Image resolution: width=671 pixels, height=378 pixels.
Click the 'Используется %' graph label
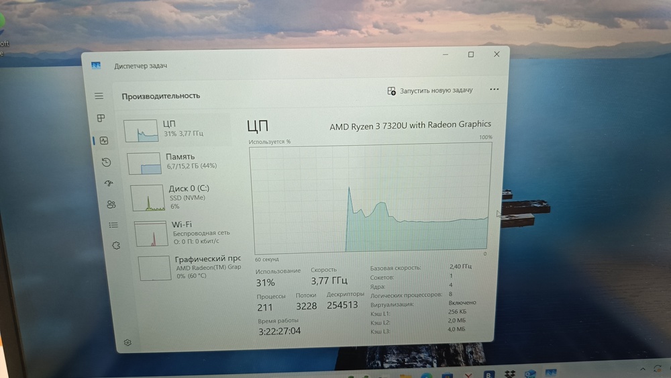270,142
